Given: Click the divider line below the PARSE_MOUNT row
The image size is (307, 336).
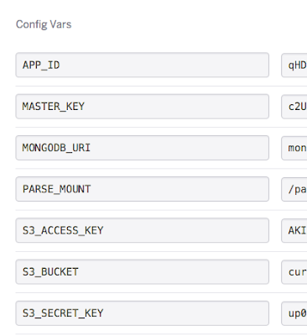Looking at the screenshot, I should pyautogui.click(x=161, y=210).
